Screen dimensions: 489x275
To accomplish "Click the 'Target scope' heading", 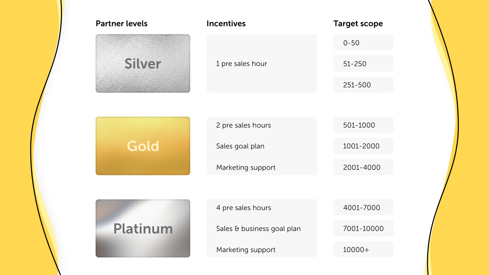I will (x=358, y=24).
